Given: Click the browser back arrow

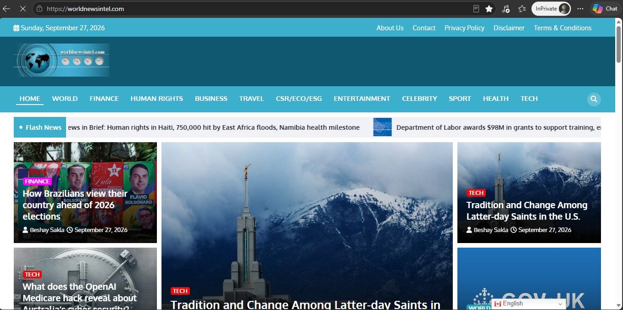Looking at the screenshot, I should coord(6,9).
